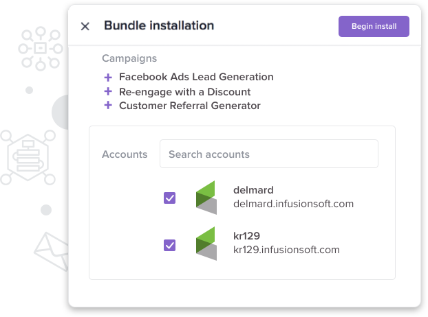This screenshot has width=428, height=317.
Task: Click the Customer Referral Generator campaign
Action: tap(190, 106)
